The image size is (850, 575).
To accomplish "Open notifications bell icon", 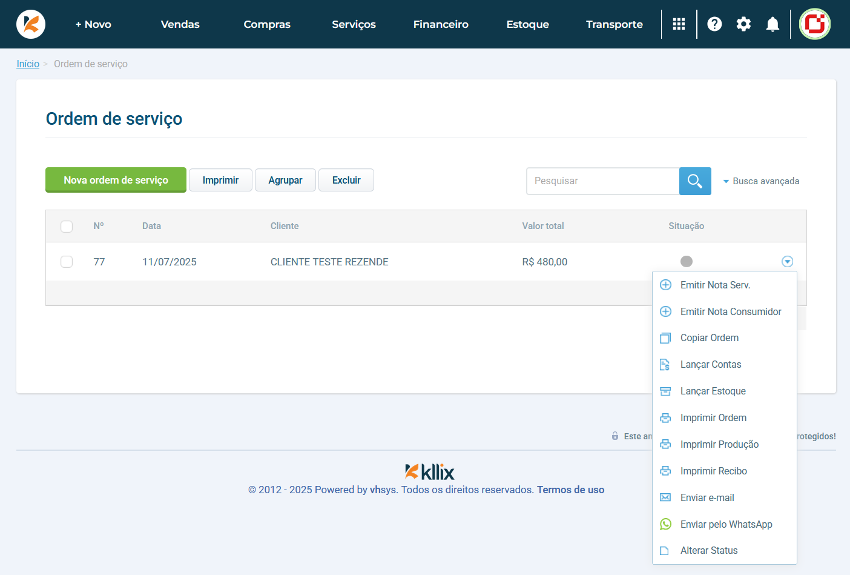I will [x=773, y=24].
